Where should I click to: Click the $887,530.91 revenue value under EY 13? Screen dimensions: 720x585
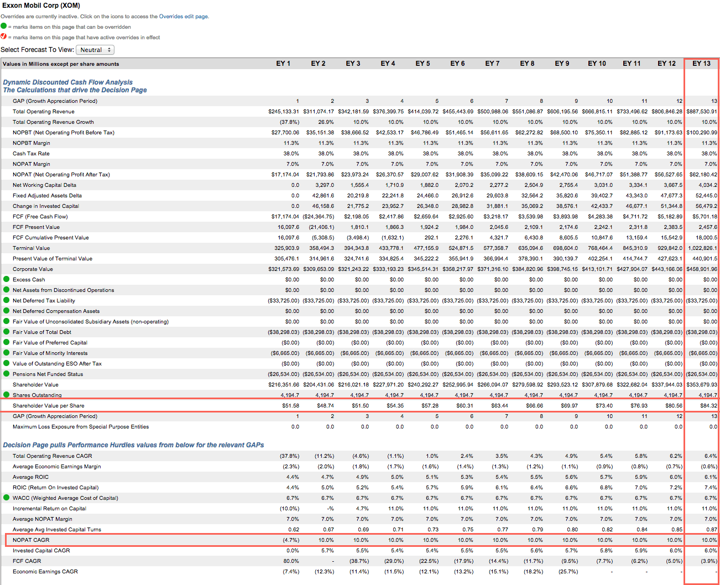point(702,112)
